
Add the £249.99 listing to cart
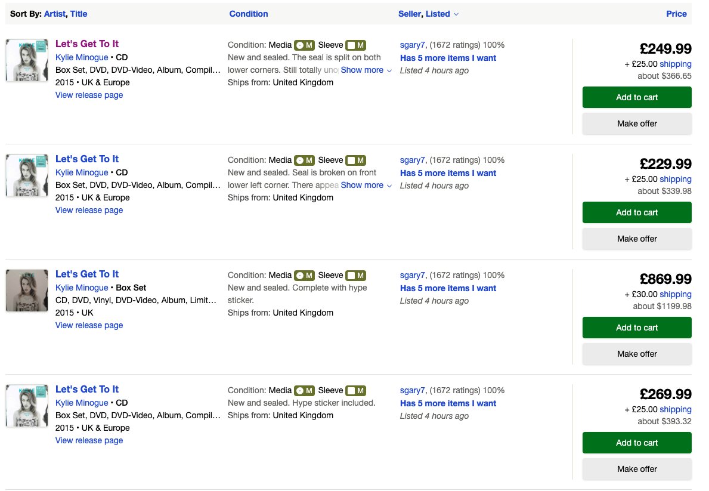click(x=637, y=97)
